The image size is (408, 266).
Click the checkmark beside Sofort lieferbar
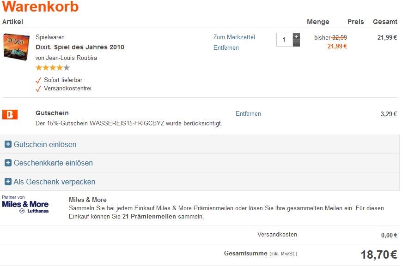click(x=39, y=79)
